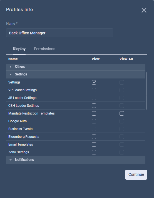This screenshot has height=198, width=154.
Task: Click the Continue button
Action: coord(136,175)
